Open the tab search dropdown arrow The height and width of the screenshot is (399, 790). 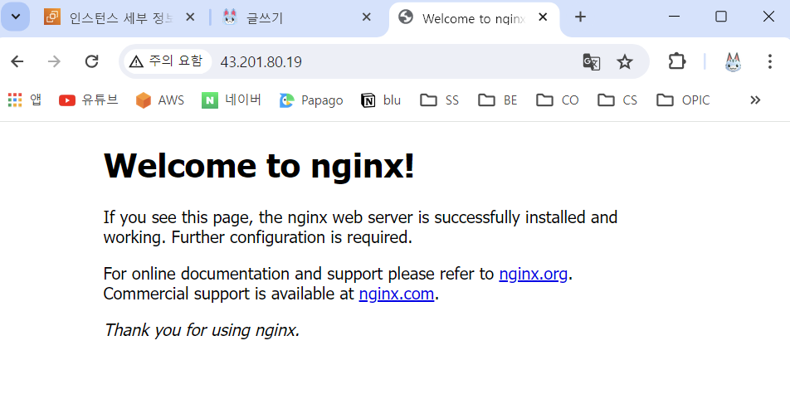16,17
